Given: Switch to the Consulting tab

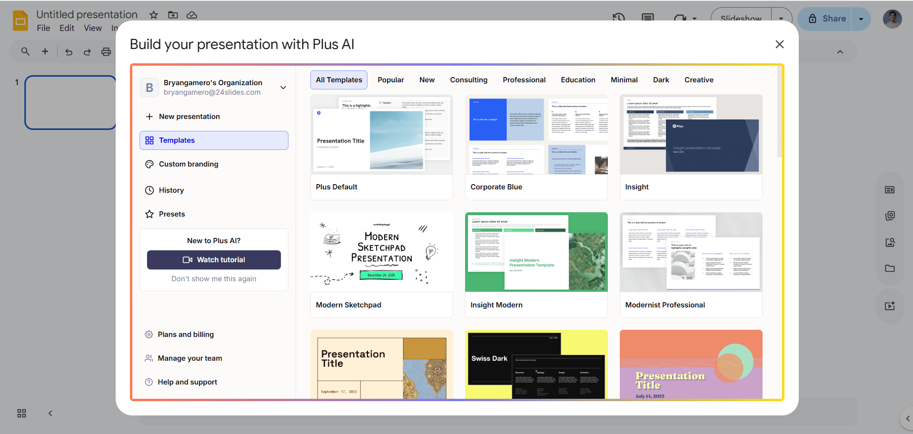Looking at the screenshot, I should 469,80.
